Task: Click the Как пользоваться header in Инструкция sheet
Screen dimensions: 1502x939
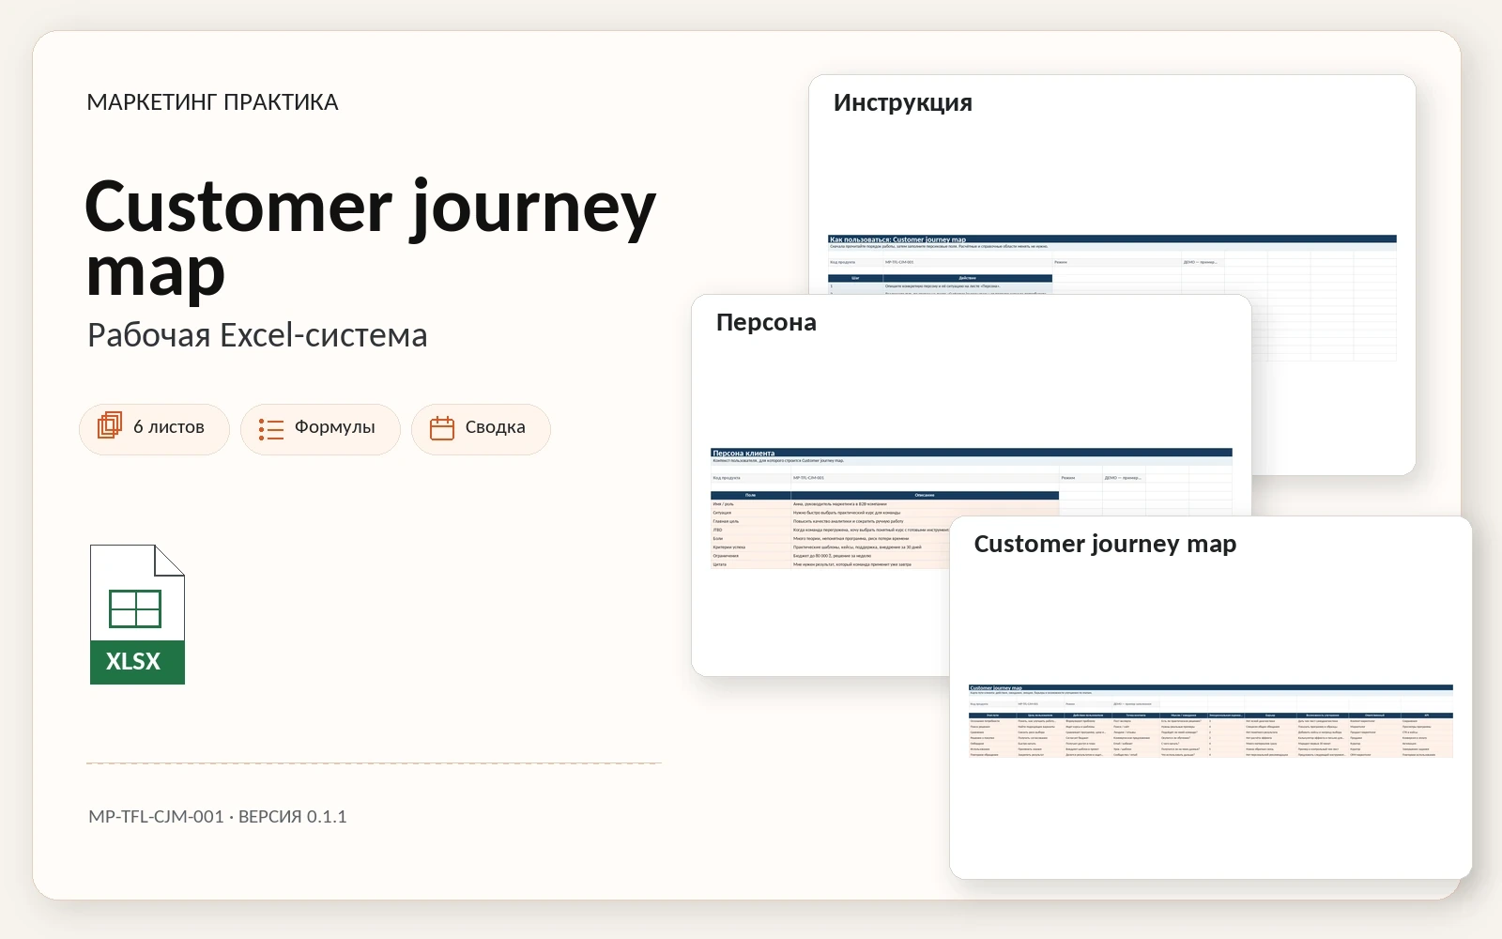Action: (x=1112, y=239)
